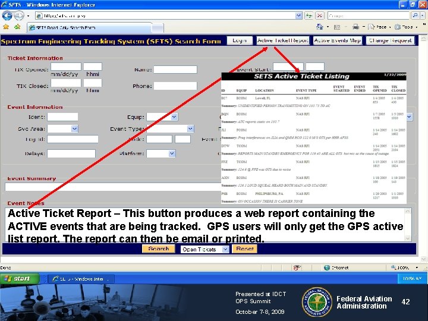This screenshot has height=321, width=428.
Task: Open the Open Tickets dropdown
Action: tap(204, 249)
